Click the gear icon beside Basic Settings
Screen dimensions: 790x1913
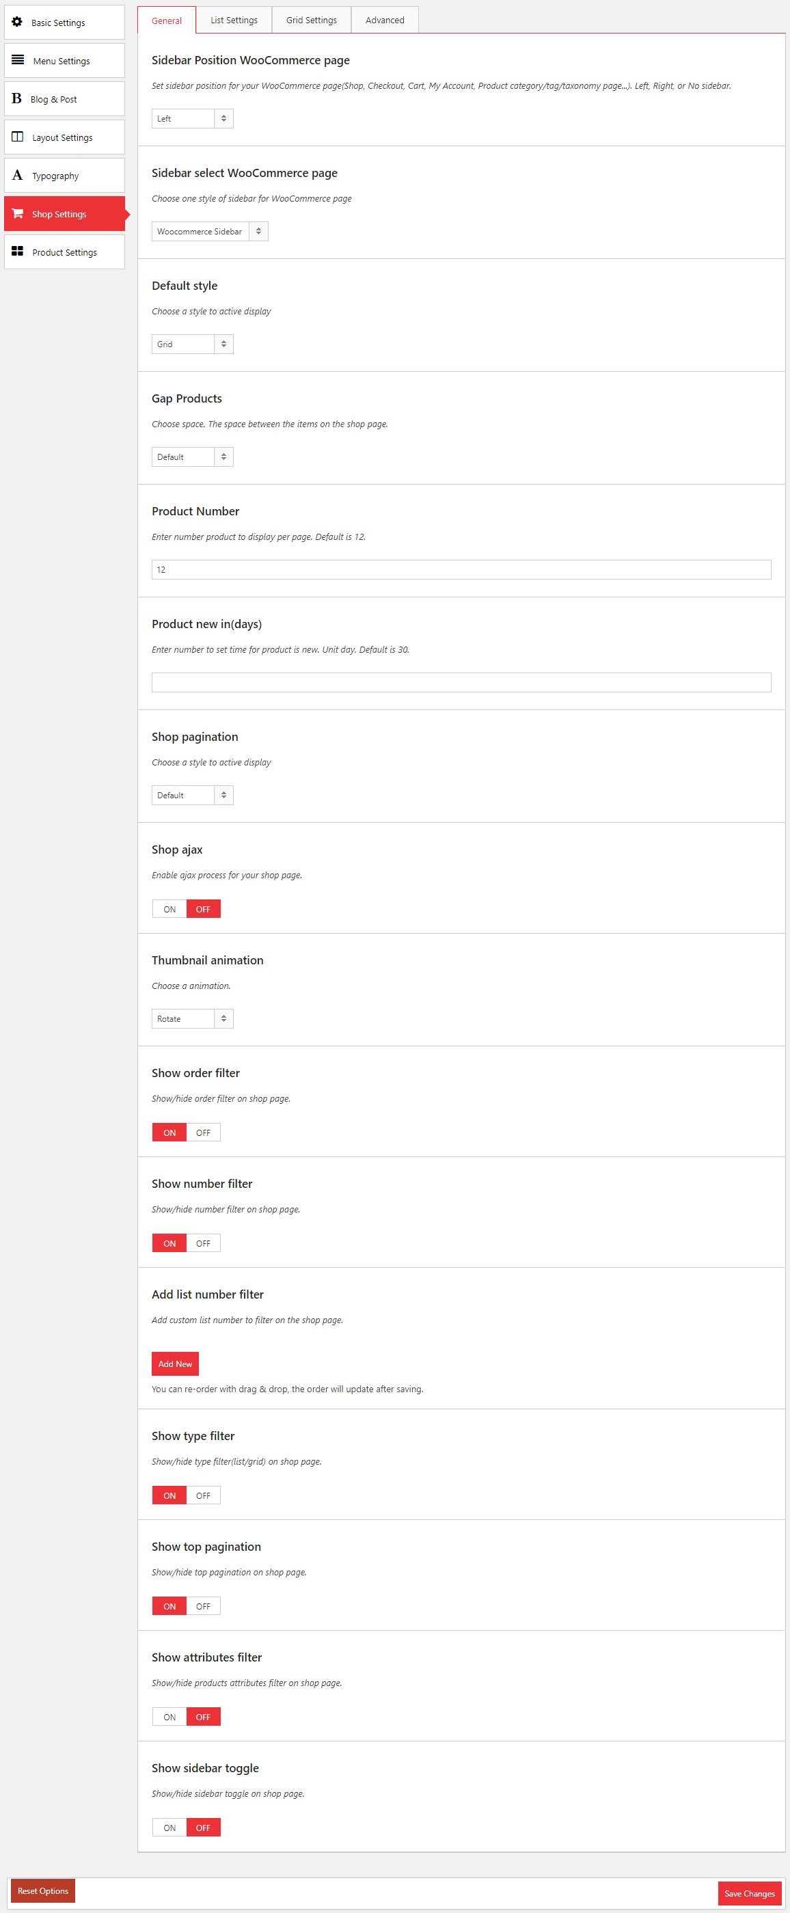(x=17, y=23)
